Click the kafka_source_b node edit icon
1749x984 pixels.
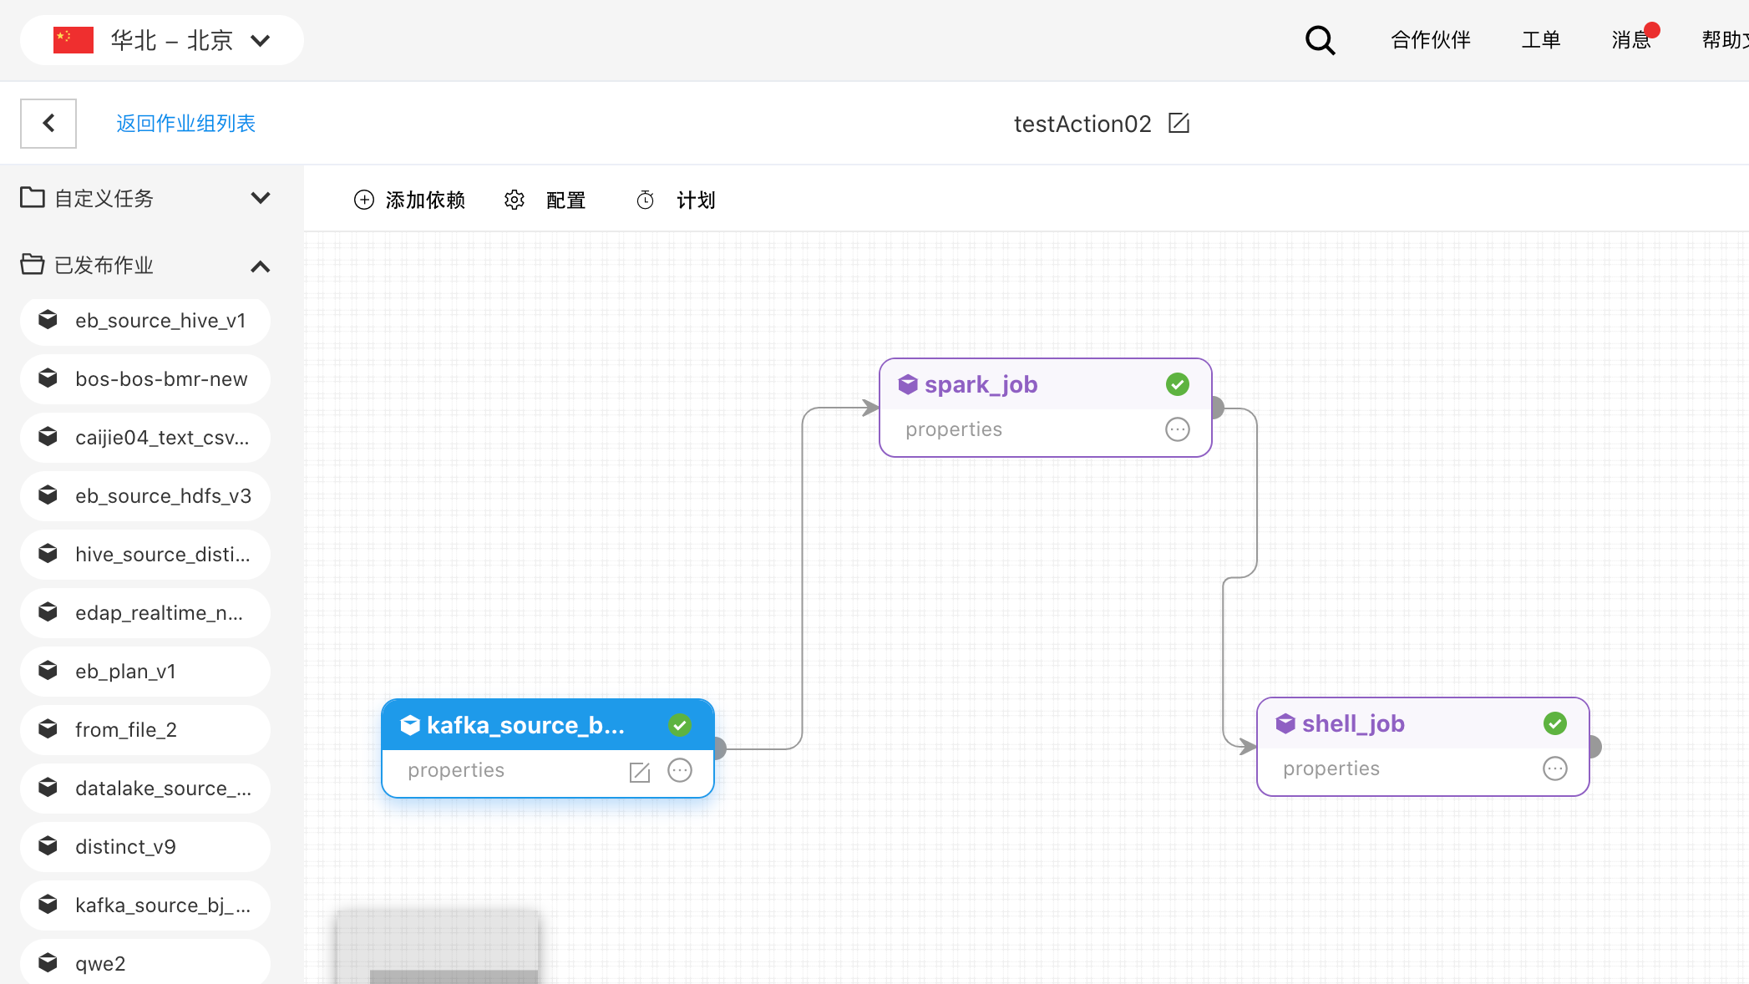[640, 772]
